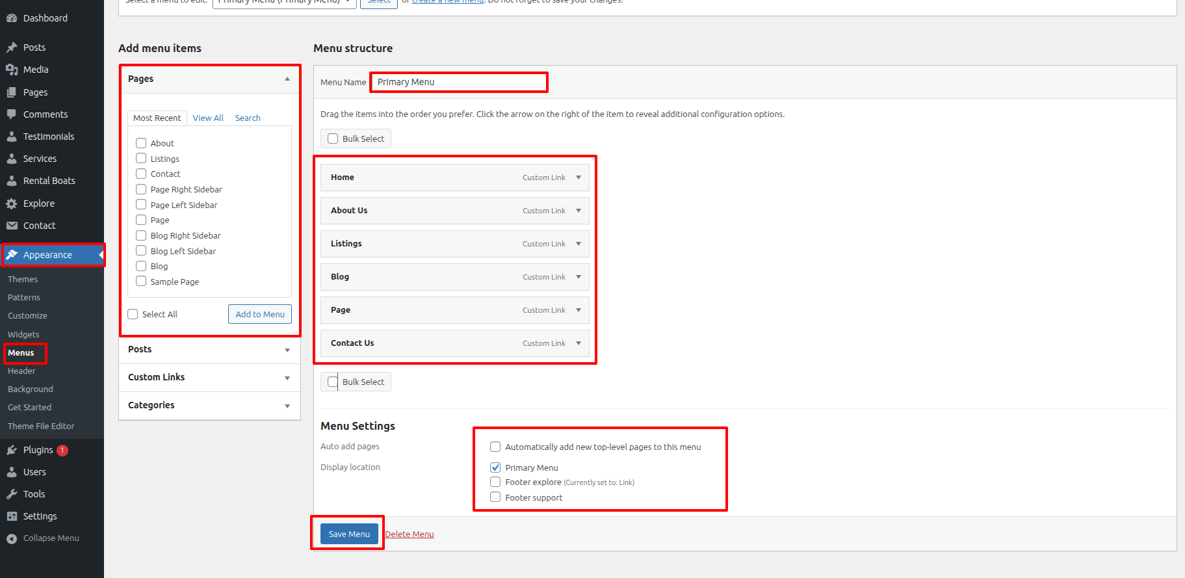Click the Delete Menu link
The width and height of the screenshot is (1185, 578).
pos(410,534)
